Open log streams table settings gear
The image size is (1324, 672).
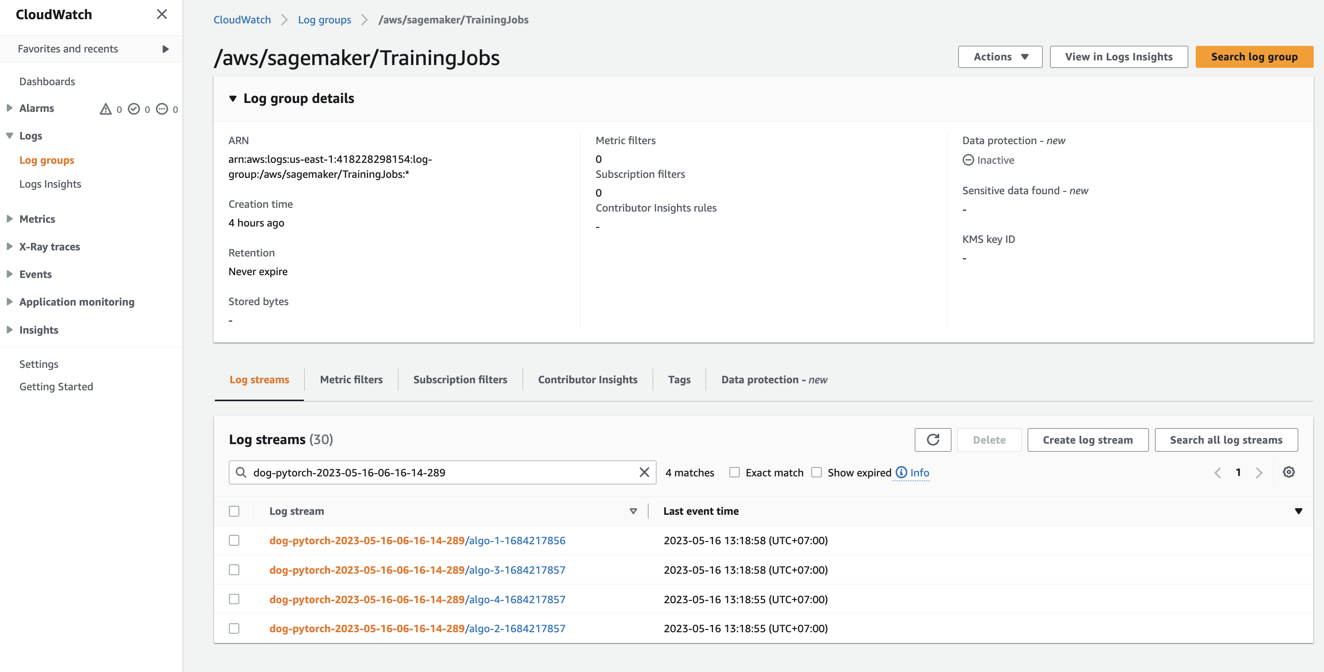click(1288, 472)
